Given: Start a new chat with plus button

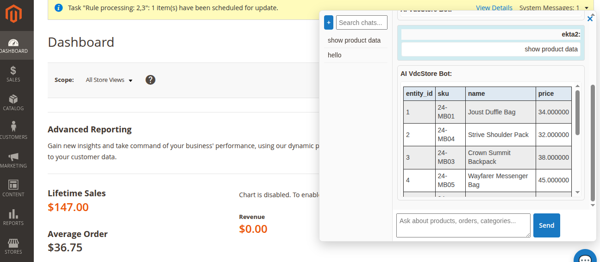Looking at the screenshot, I should 329,22.
